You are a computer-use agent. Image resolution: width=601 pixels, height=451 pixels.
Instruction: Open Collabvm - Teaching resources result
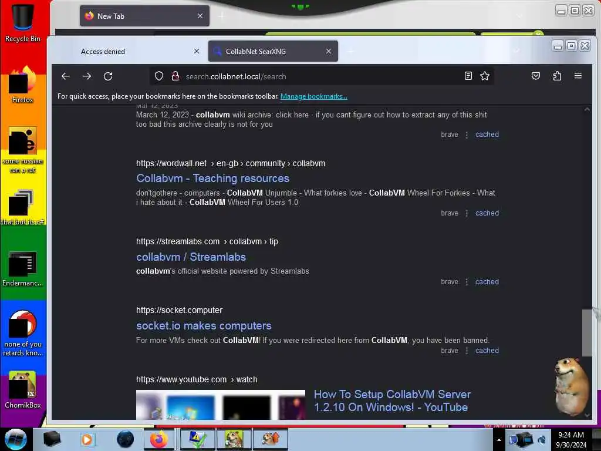coord(212,179)
